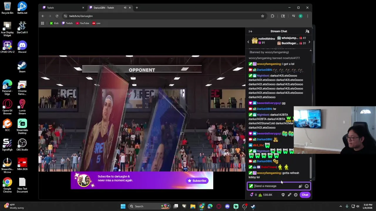This screenshot has width=376, height=211.
Task: Open the chat community users list
Action: (307, 31)
